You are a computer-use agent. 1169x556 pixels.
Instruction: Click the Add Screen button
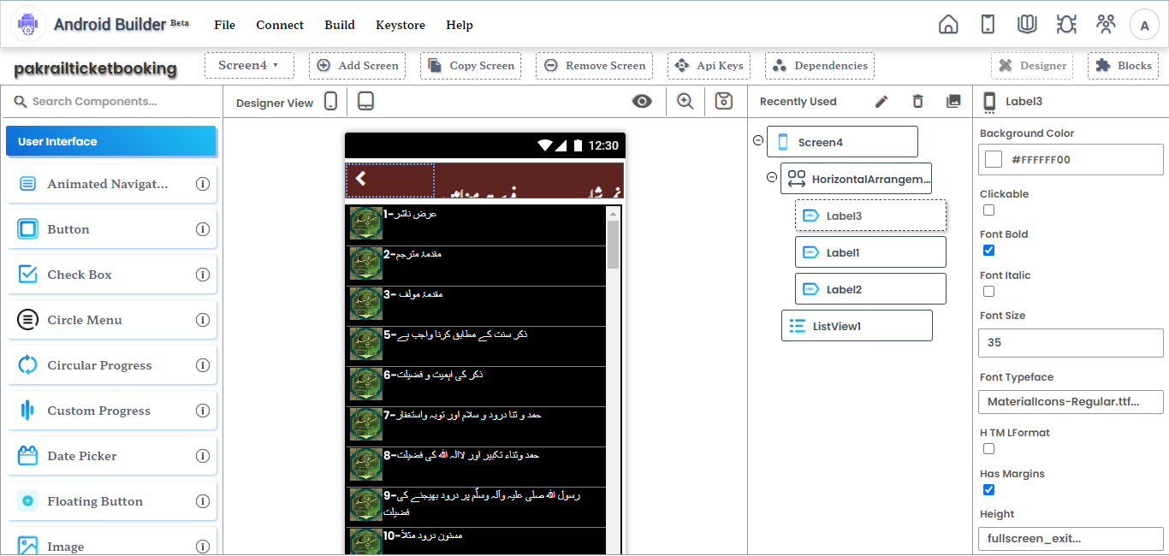coord(357,65)
